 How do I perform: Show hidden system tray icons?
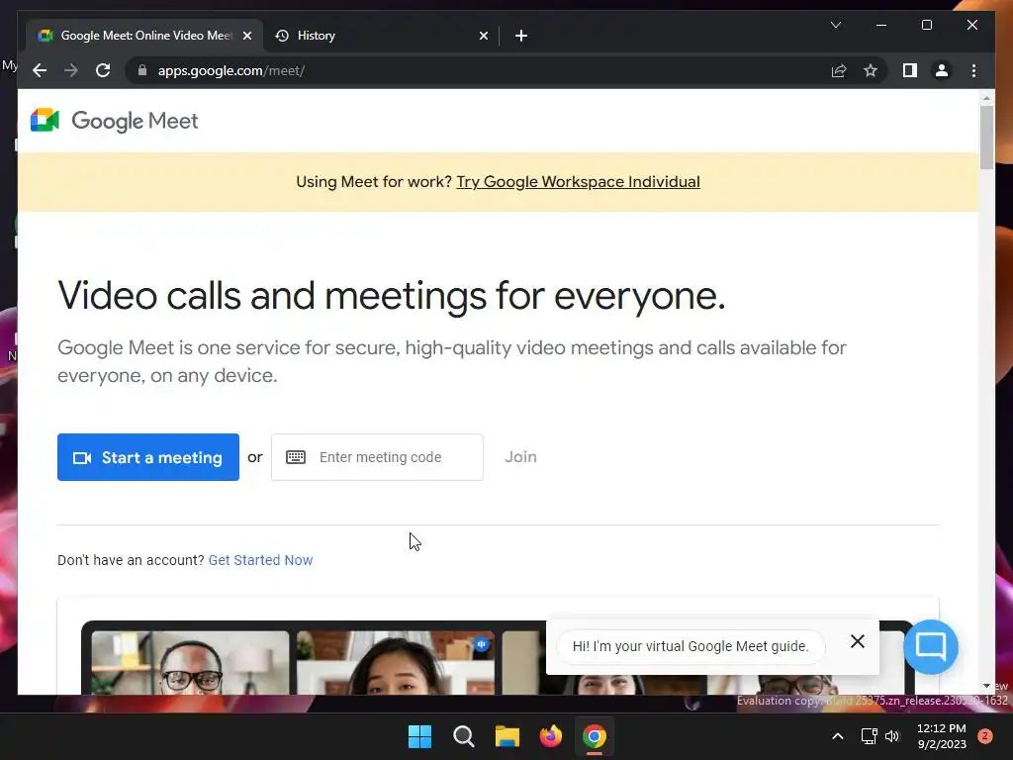pyautogui.click(x=837, y=736)
